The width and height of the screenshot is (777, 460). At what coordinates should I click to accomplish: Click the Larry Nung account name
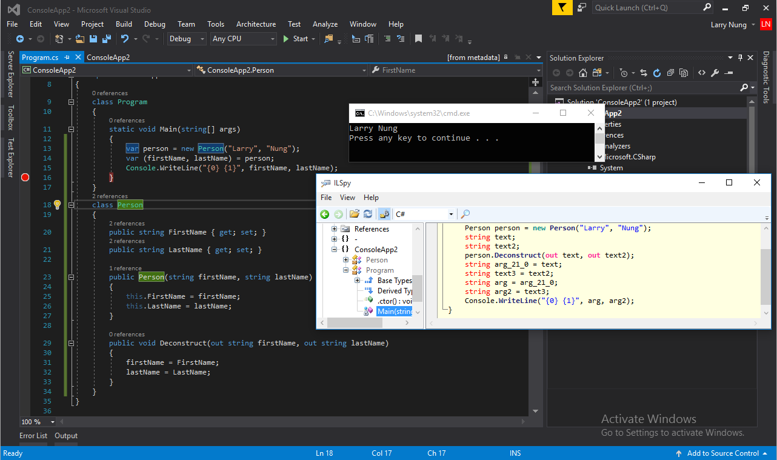tap(729, 24)
